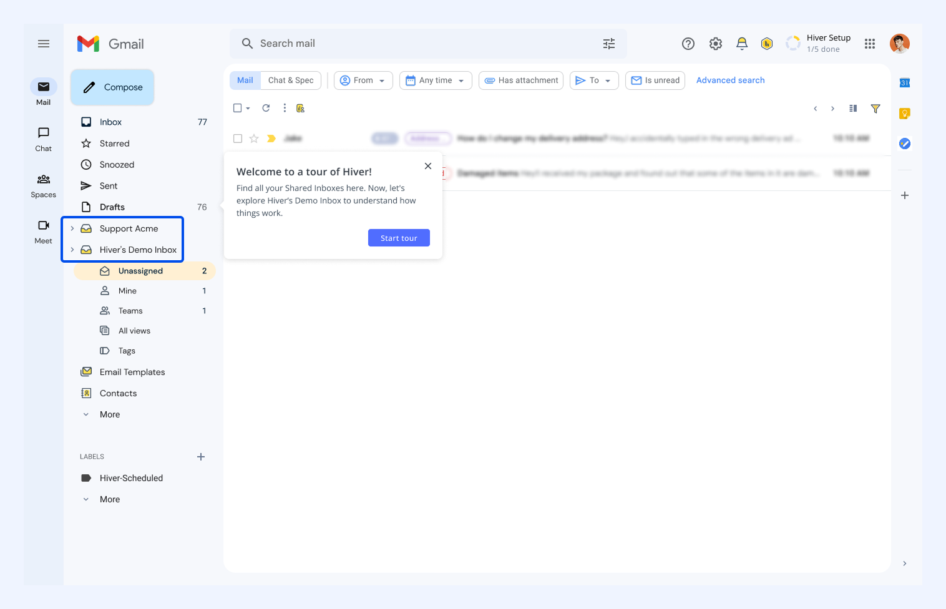Image resolution: width=946 pixels, height=609 pixels.
Task: Click the Gmail logo
Action: [110, 44]
